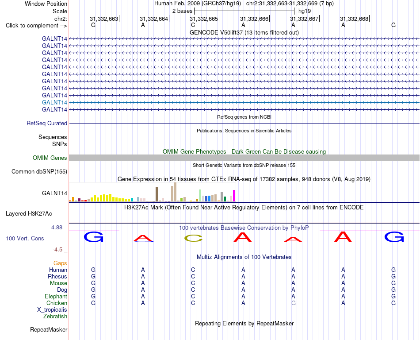Click the X_tropicalis species label

(52, 310)
